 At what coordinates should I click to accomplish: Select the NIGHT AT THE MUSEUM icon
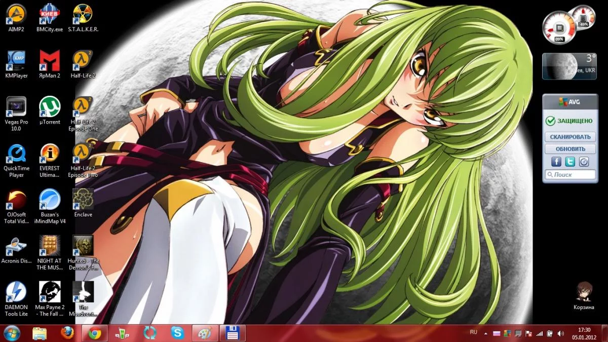(50, 253)
